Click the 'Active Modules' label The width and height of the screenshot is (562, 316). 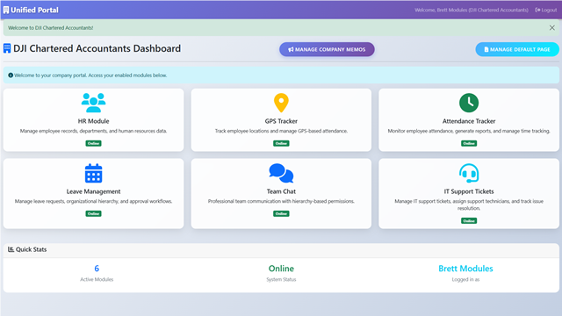(97, 279)
